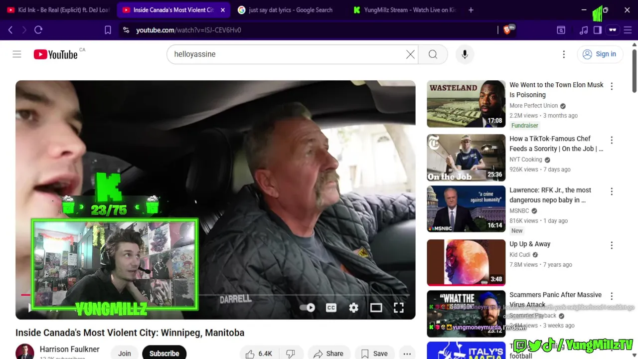The height and width of the screenshot is (359, 638).
Task: Join the Harrison Faulkner channel
Action: click(125, 354)
